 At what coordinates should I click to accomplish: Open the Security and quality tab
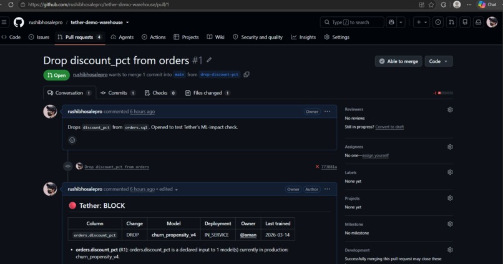coord(258,37)
